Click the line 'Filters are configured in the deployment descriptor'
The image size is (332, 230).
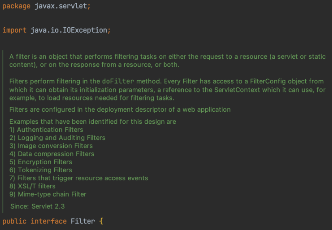click(x=120, y=109)
